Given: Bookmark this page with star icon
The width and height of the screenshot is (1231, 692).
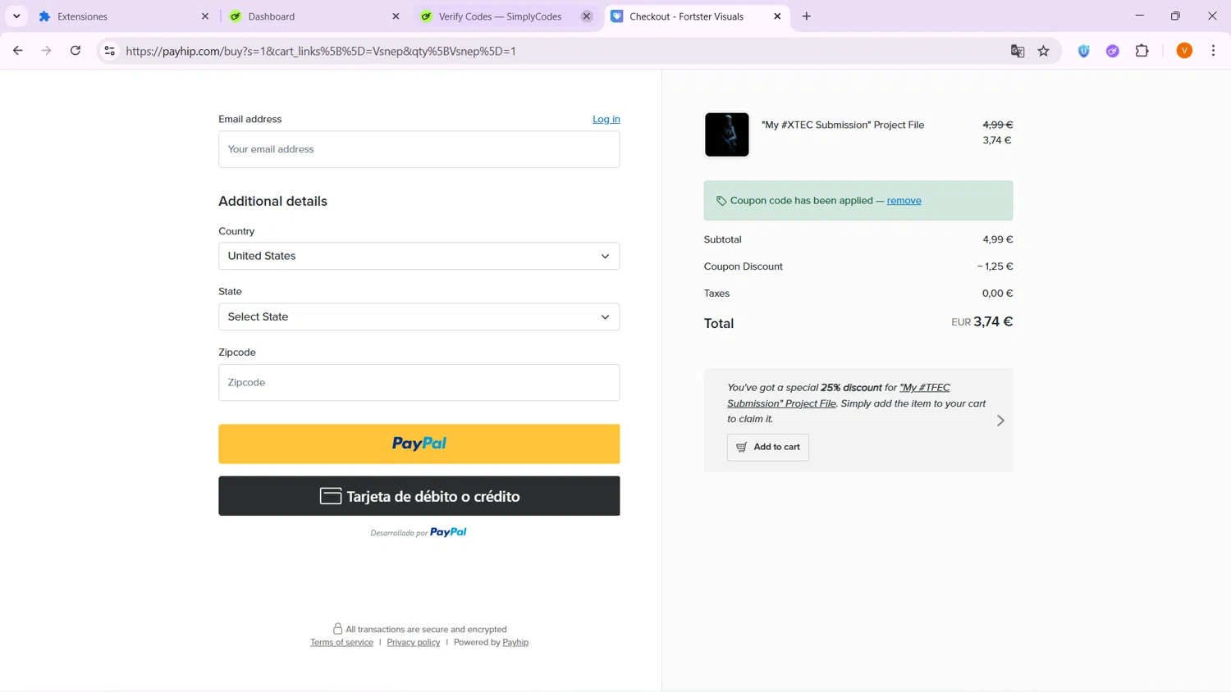Looking at the screenshot, I should [1044, 51].
